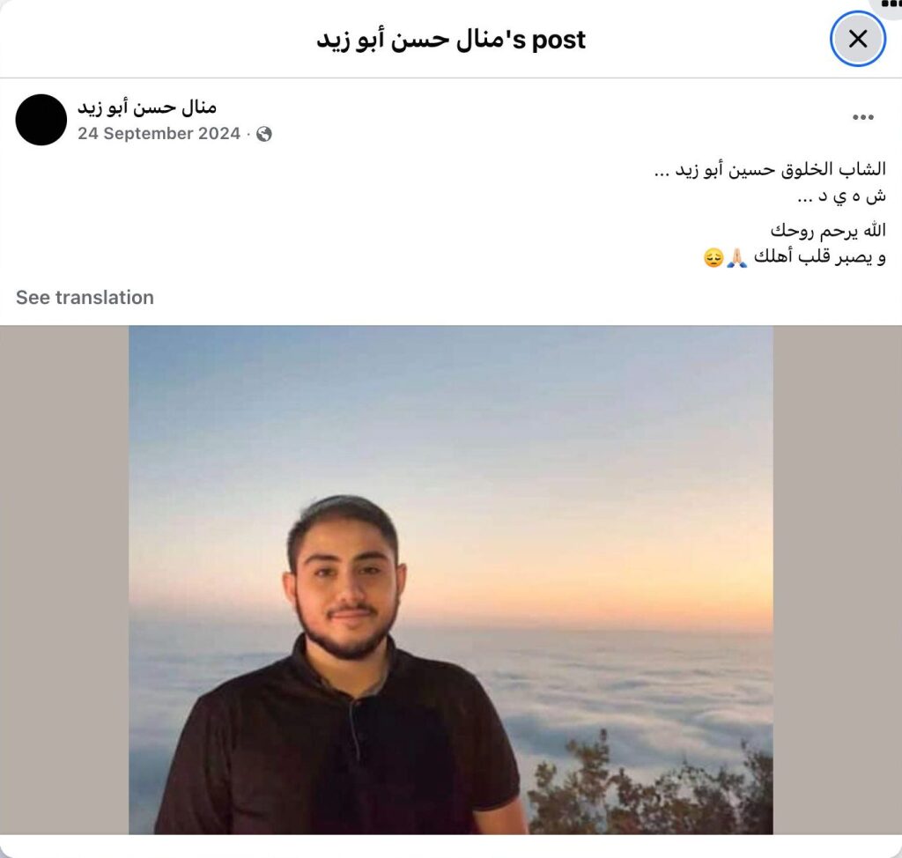Click the dialog title ending with 's post
This screenshot has width=902, height=858.
point(451,40)
